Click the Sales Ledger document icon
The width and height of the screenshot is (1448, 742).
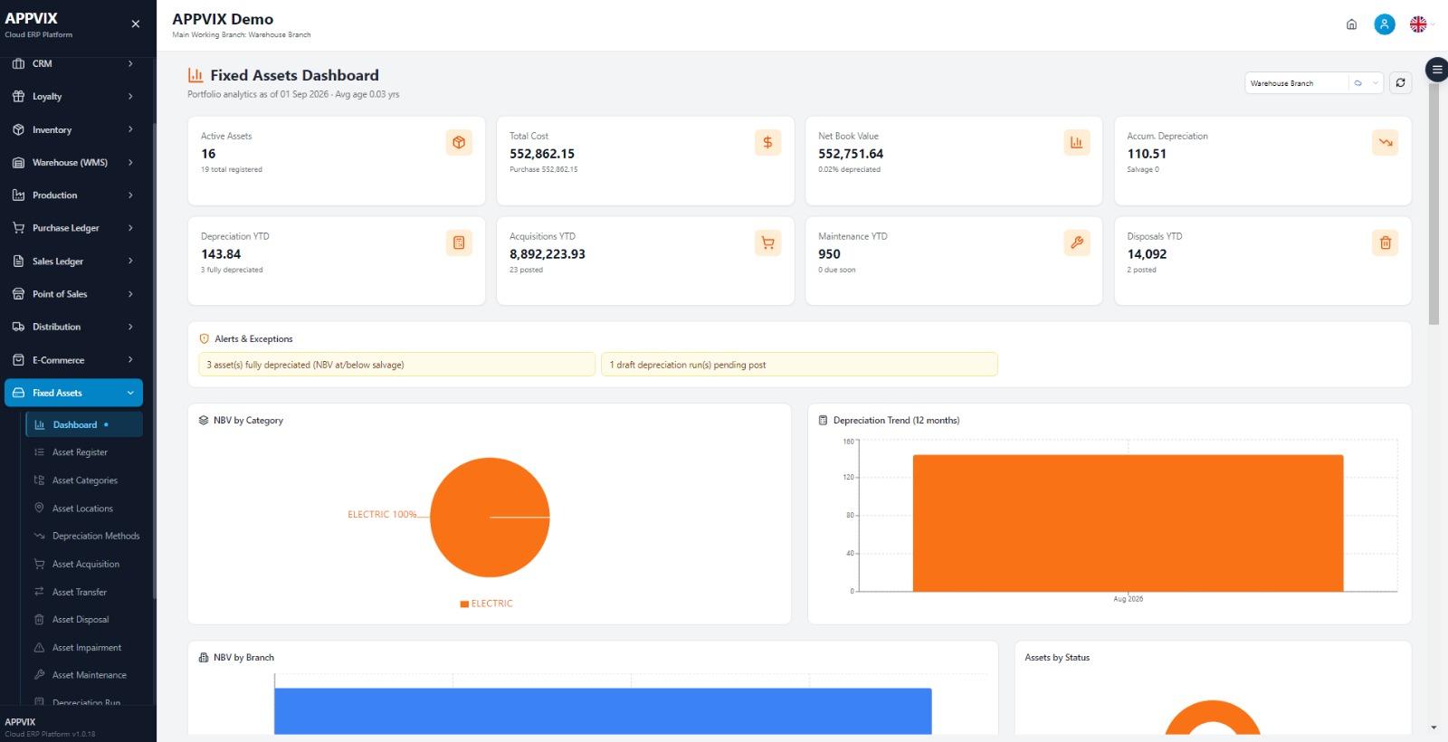tap(18, 261)
